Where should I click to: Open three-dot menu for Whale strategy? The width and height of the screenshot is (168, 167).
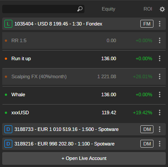pos(160,94)
